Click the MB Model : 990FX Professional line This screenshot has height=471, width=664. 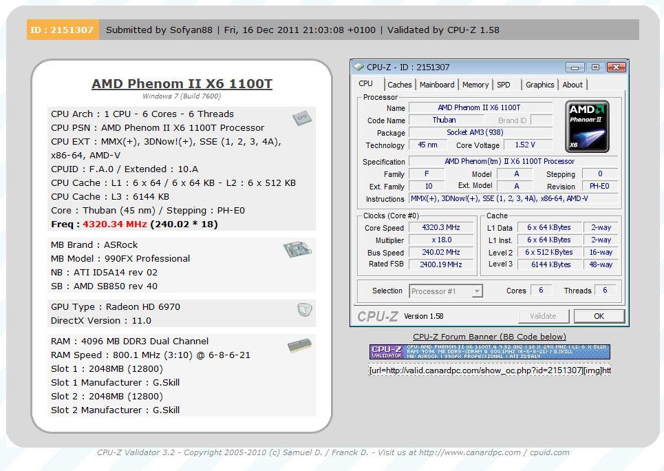pos(120,259)
